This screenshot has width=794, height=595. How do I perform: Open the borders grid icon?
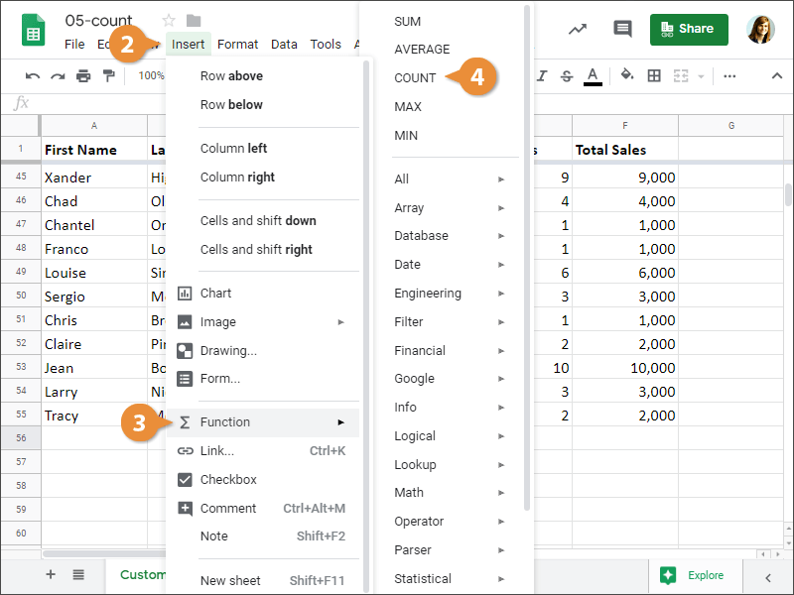pos(654,76)
